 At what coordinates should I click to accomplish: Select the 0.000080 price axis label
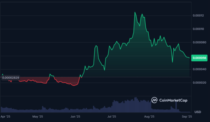pyautogui.click(x=199, y=42)
